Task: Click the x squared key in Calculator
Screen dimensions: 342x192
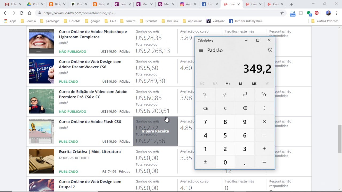Action: 245,94
